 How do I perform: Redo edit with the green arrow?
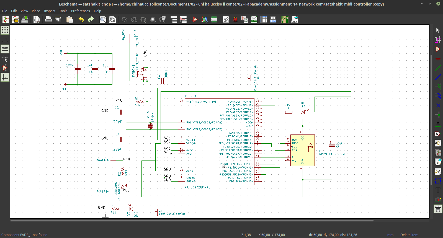(91, 19)
